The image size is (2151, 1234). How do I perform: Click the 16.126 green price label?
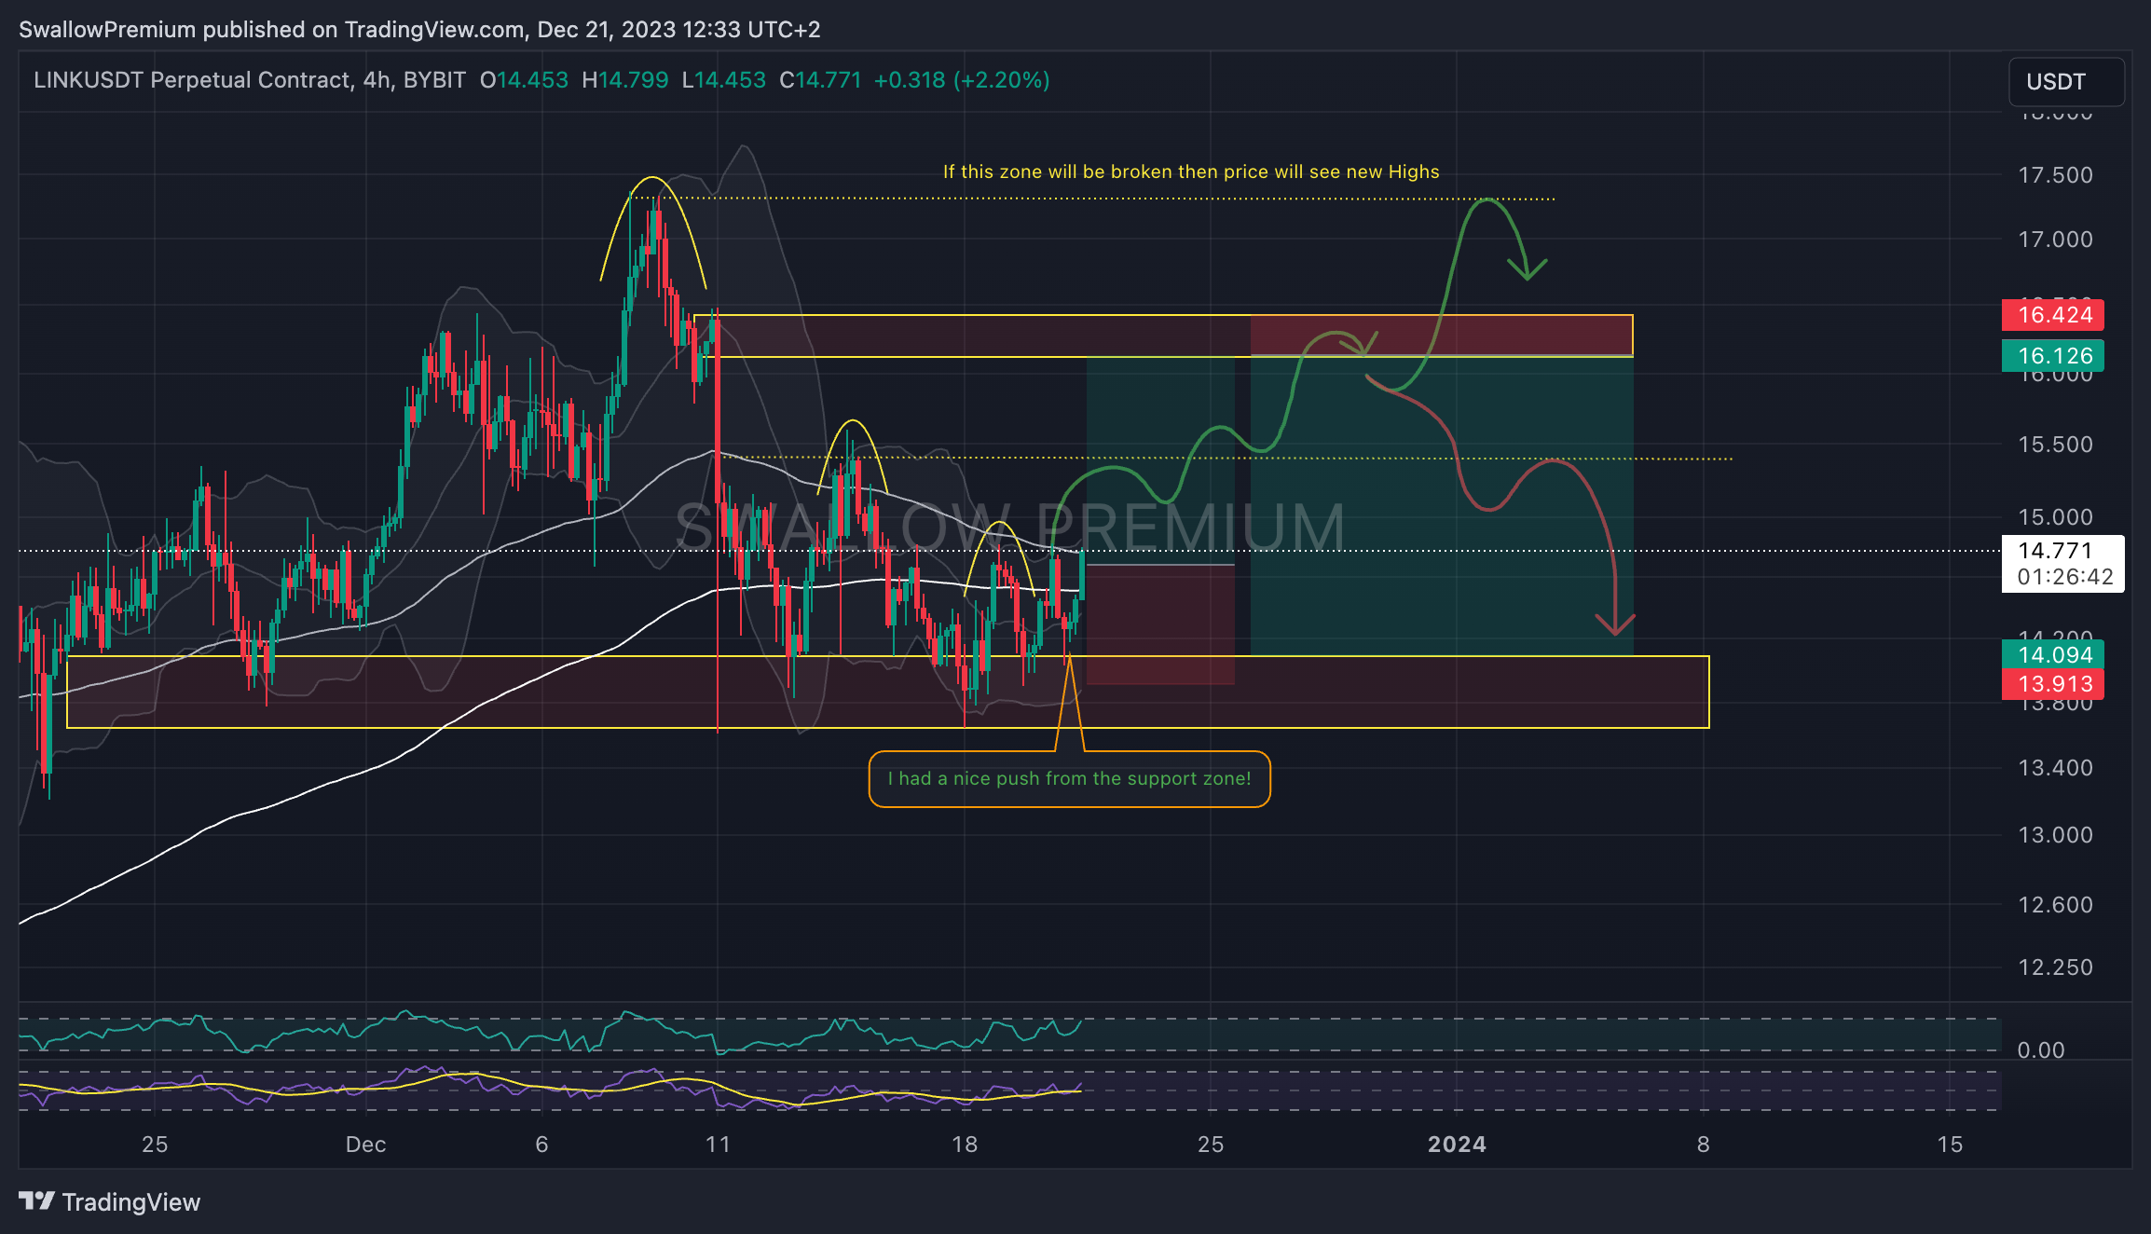tap(2052, 356)
